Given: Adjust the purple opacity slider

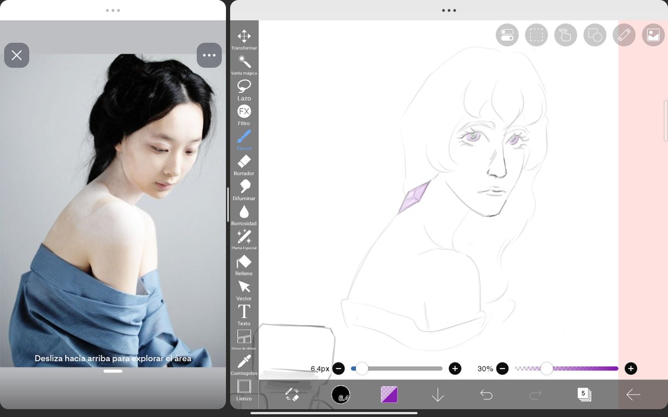Looking at the screenshot, I should point(567,369).
